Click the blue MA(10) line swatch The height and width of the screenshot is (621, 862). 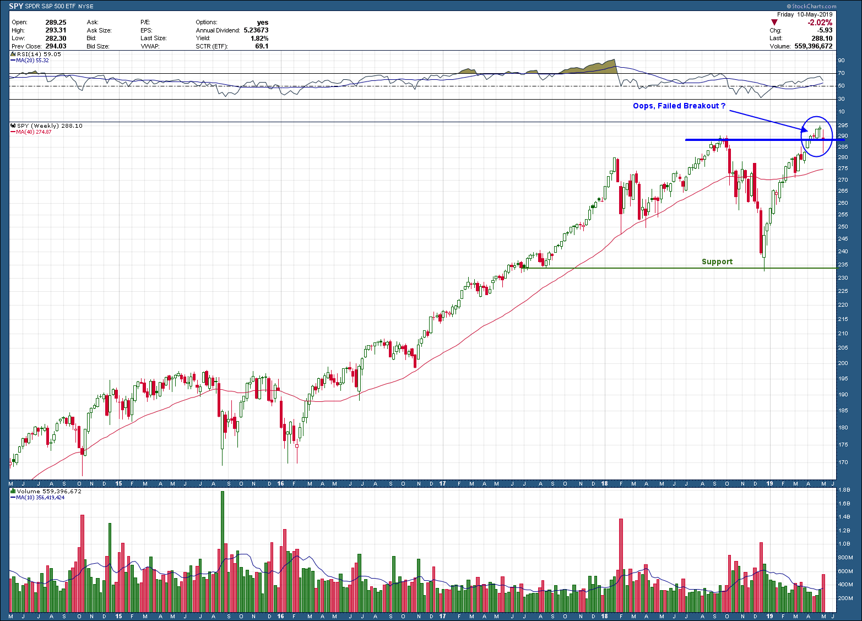(13, 497)
